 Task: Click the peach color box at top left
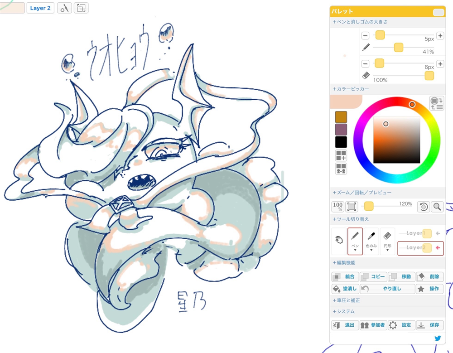(x=12, y=8)
